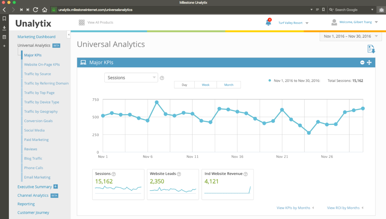The image size is (386, 219).
Task: Click the URL address bar
Action: [181, 10]
